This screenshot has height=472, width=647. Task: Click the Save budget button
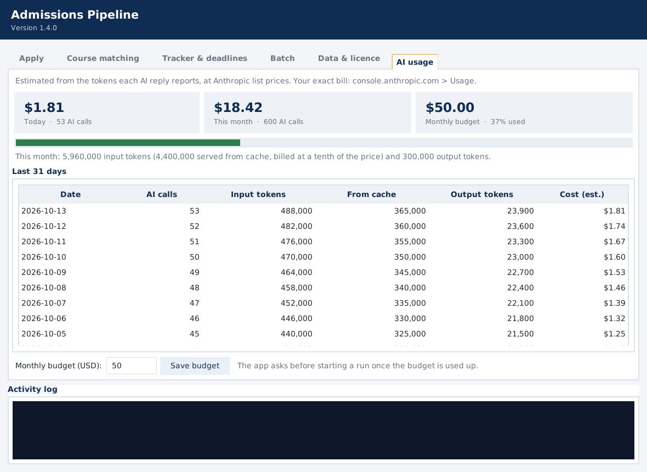pyautogui.click(x=195, y=366)
